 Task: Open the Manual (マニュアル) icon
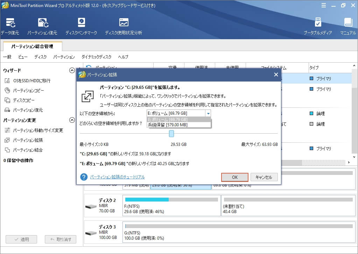(x=348, y=27)
